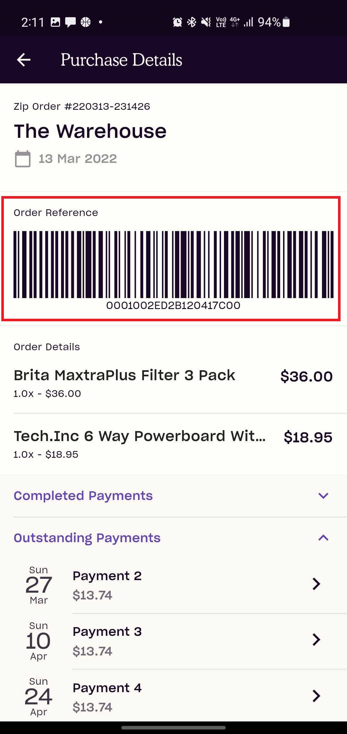Viewport: 347px width, 734px height.
Task: Select the Brita MaxtraPlus Filter item
Action: click(173, 383)
